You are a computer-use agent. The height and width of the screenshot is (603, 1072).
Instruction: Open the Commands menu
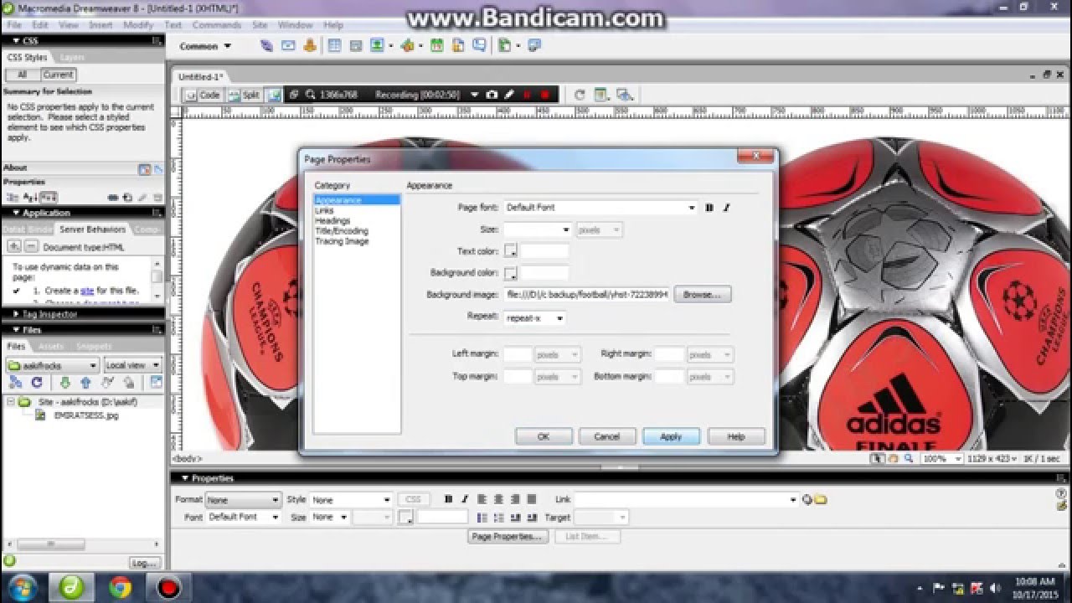217,25
